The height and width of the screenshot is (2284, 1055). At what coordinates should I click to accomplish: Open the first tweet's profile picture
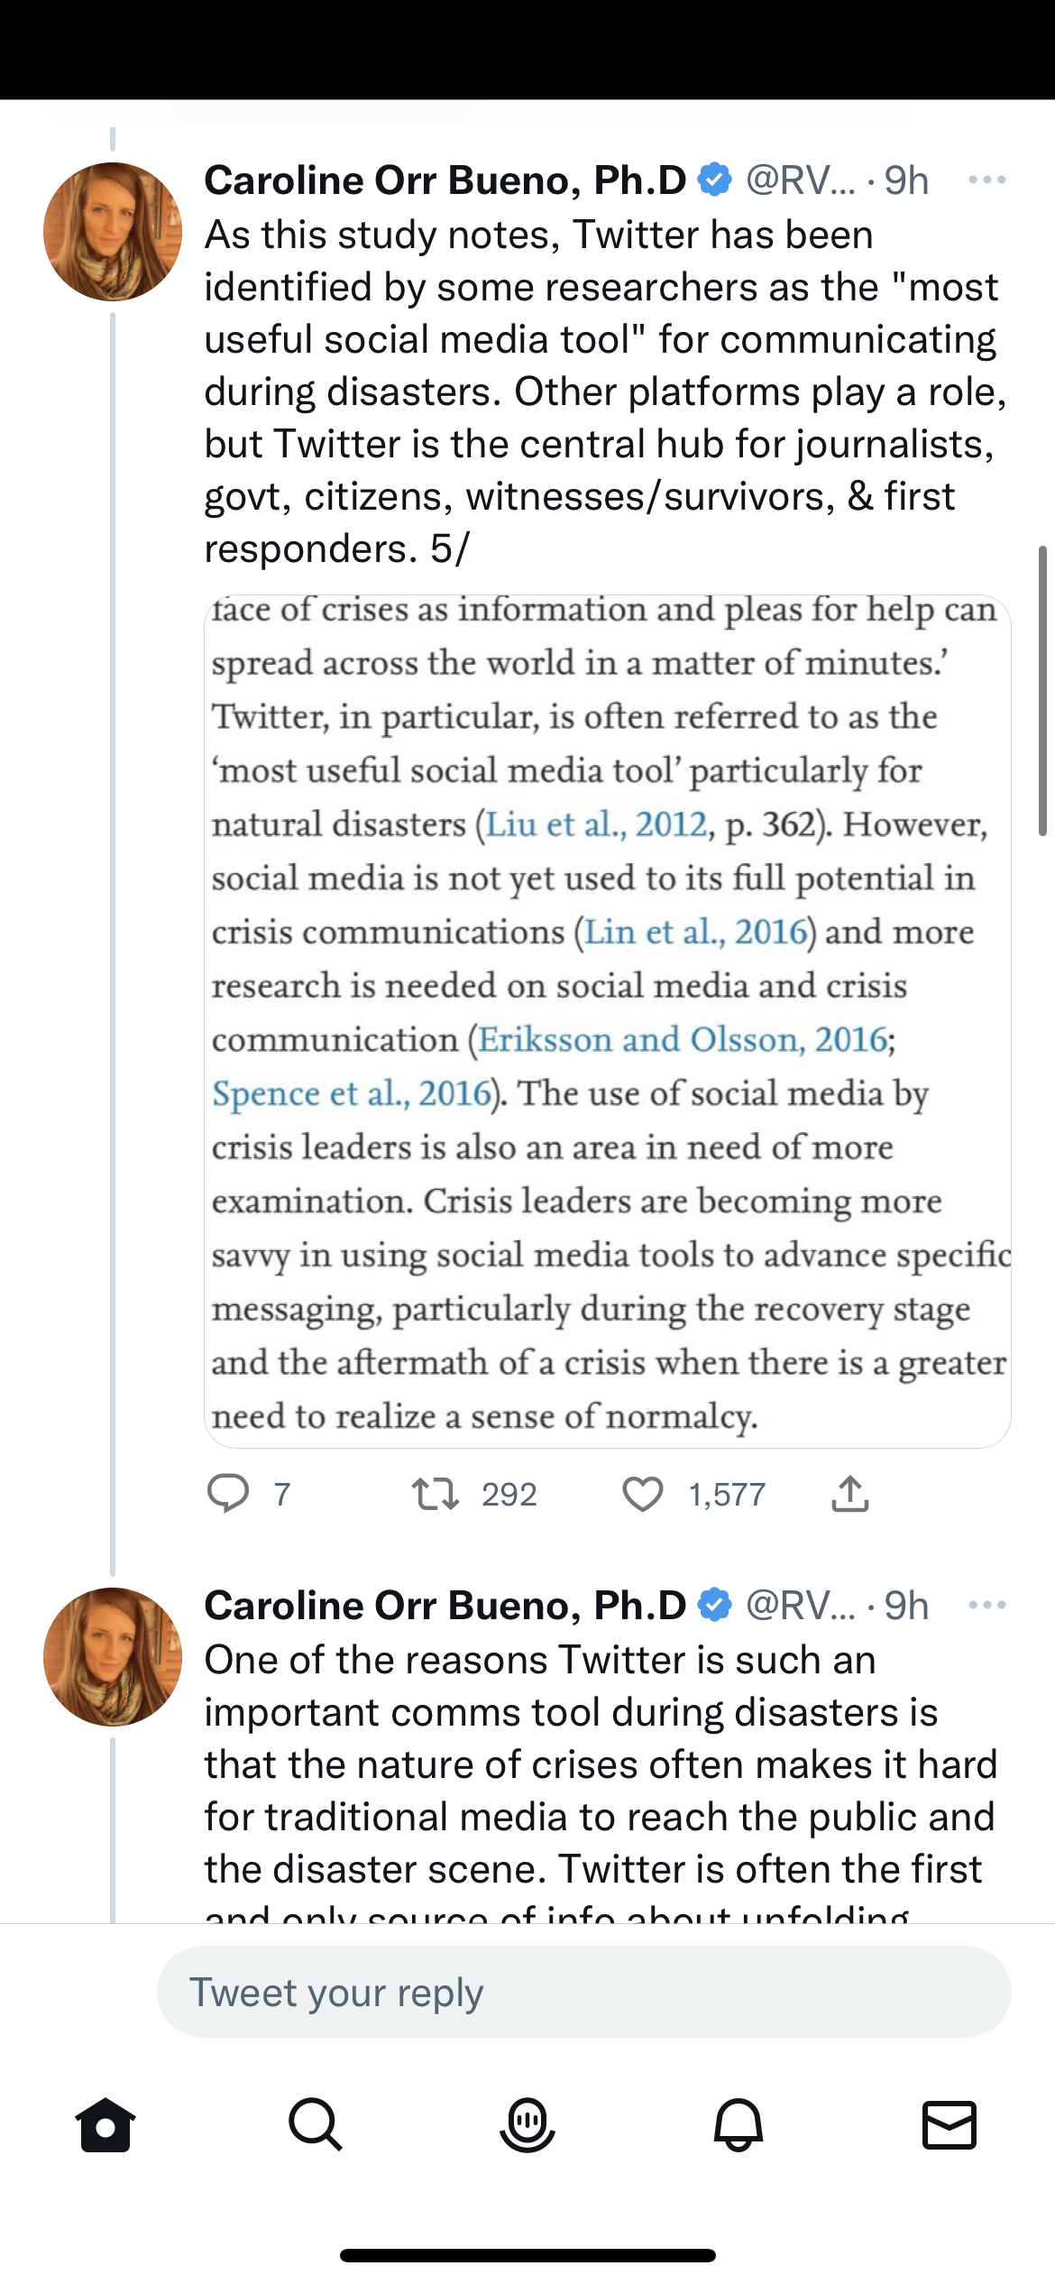coord(113,232)
